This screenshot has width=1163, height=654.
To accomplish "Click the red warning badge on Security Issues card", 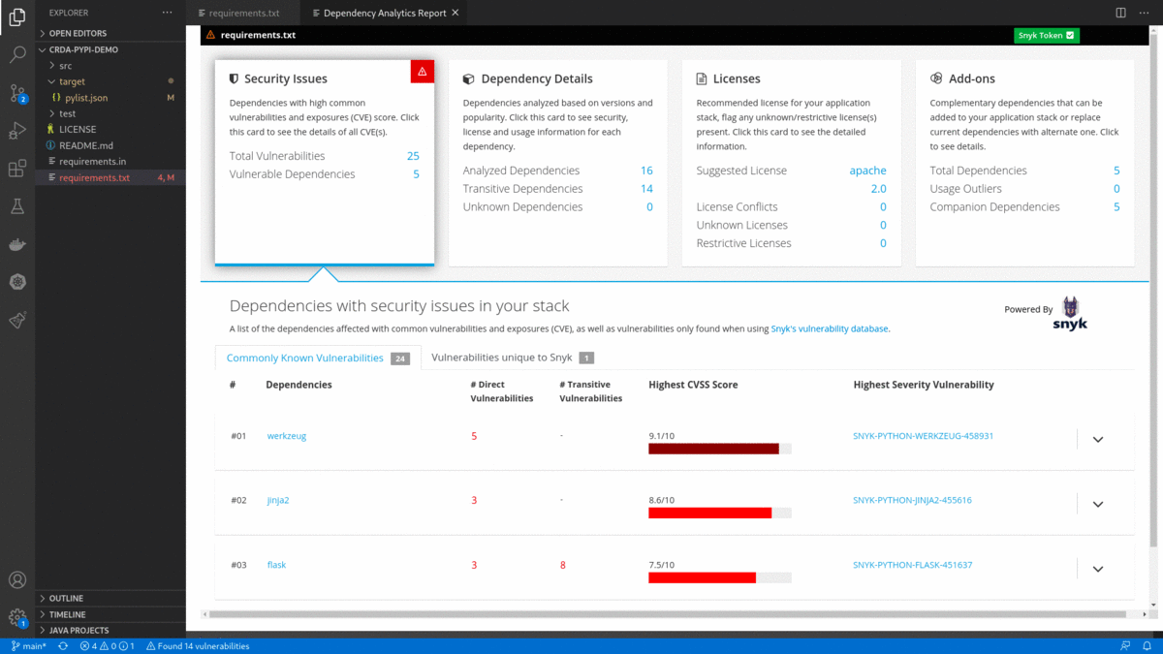I will (422, 72).
